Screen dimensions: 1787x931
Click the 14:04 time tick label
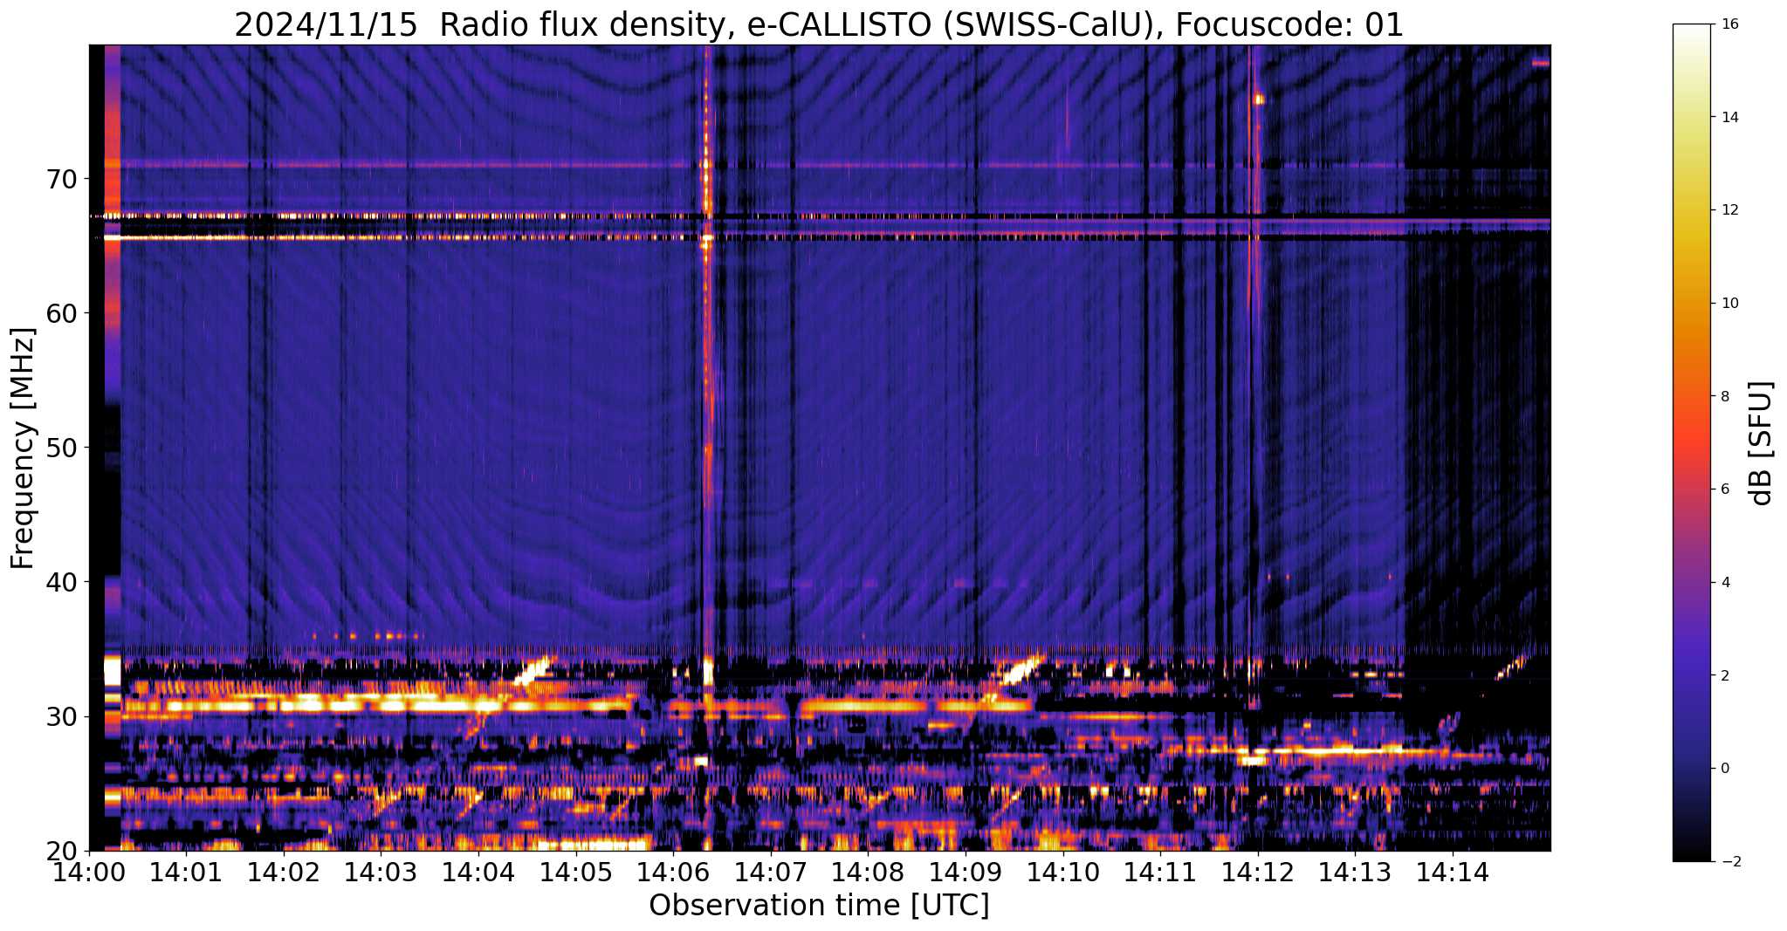click(x=478, y=872)
